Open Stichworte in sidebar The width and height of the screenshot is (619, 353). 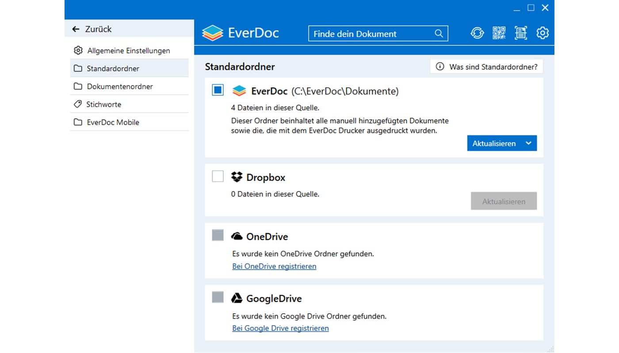pyautogui.click(x=129, y=104)
